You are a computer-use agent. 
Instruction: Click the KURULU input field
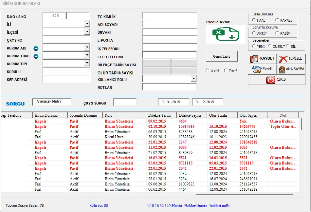(x=66, y=71)
